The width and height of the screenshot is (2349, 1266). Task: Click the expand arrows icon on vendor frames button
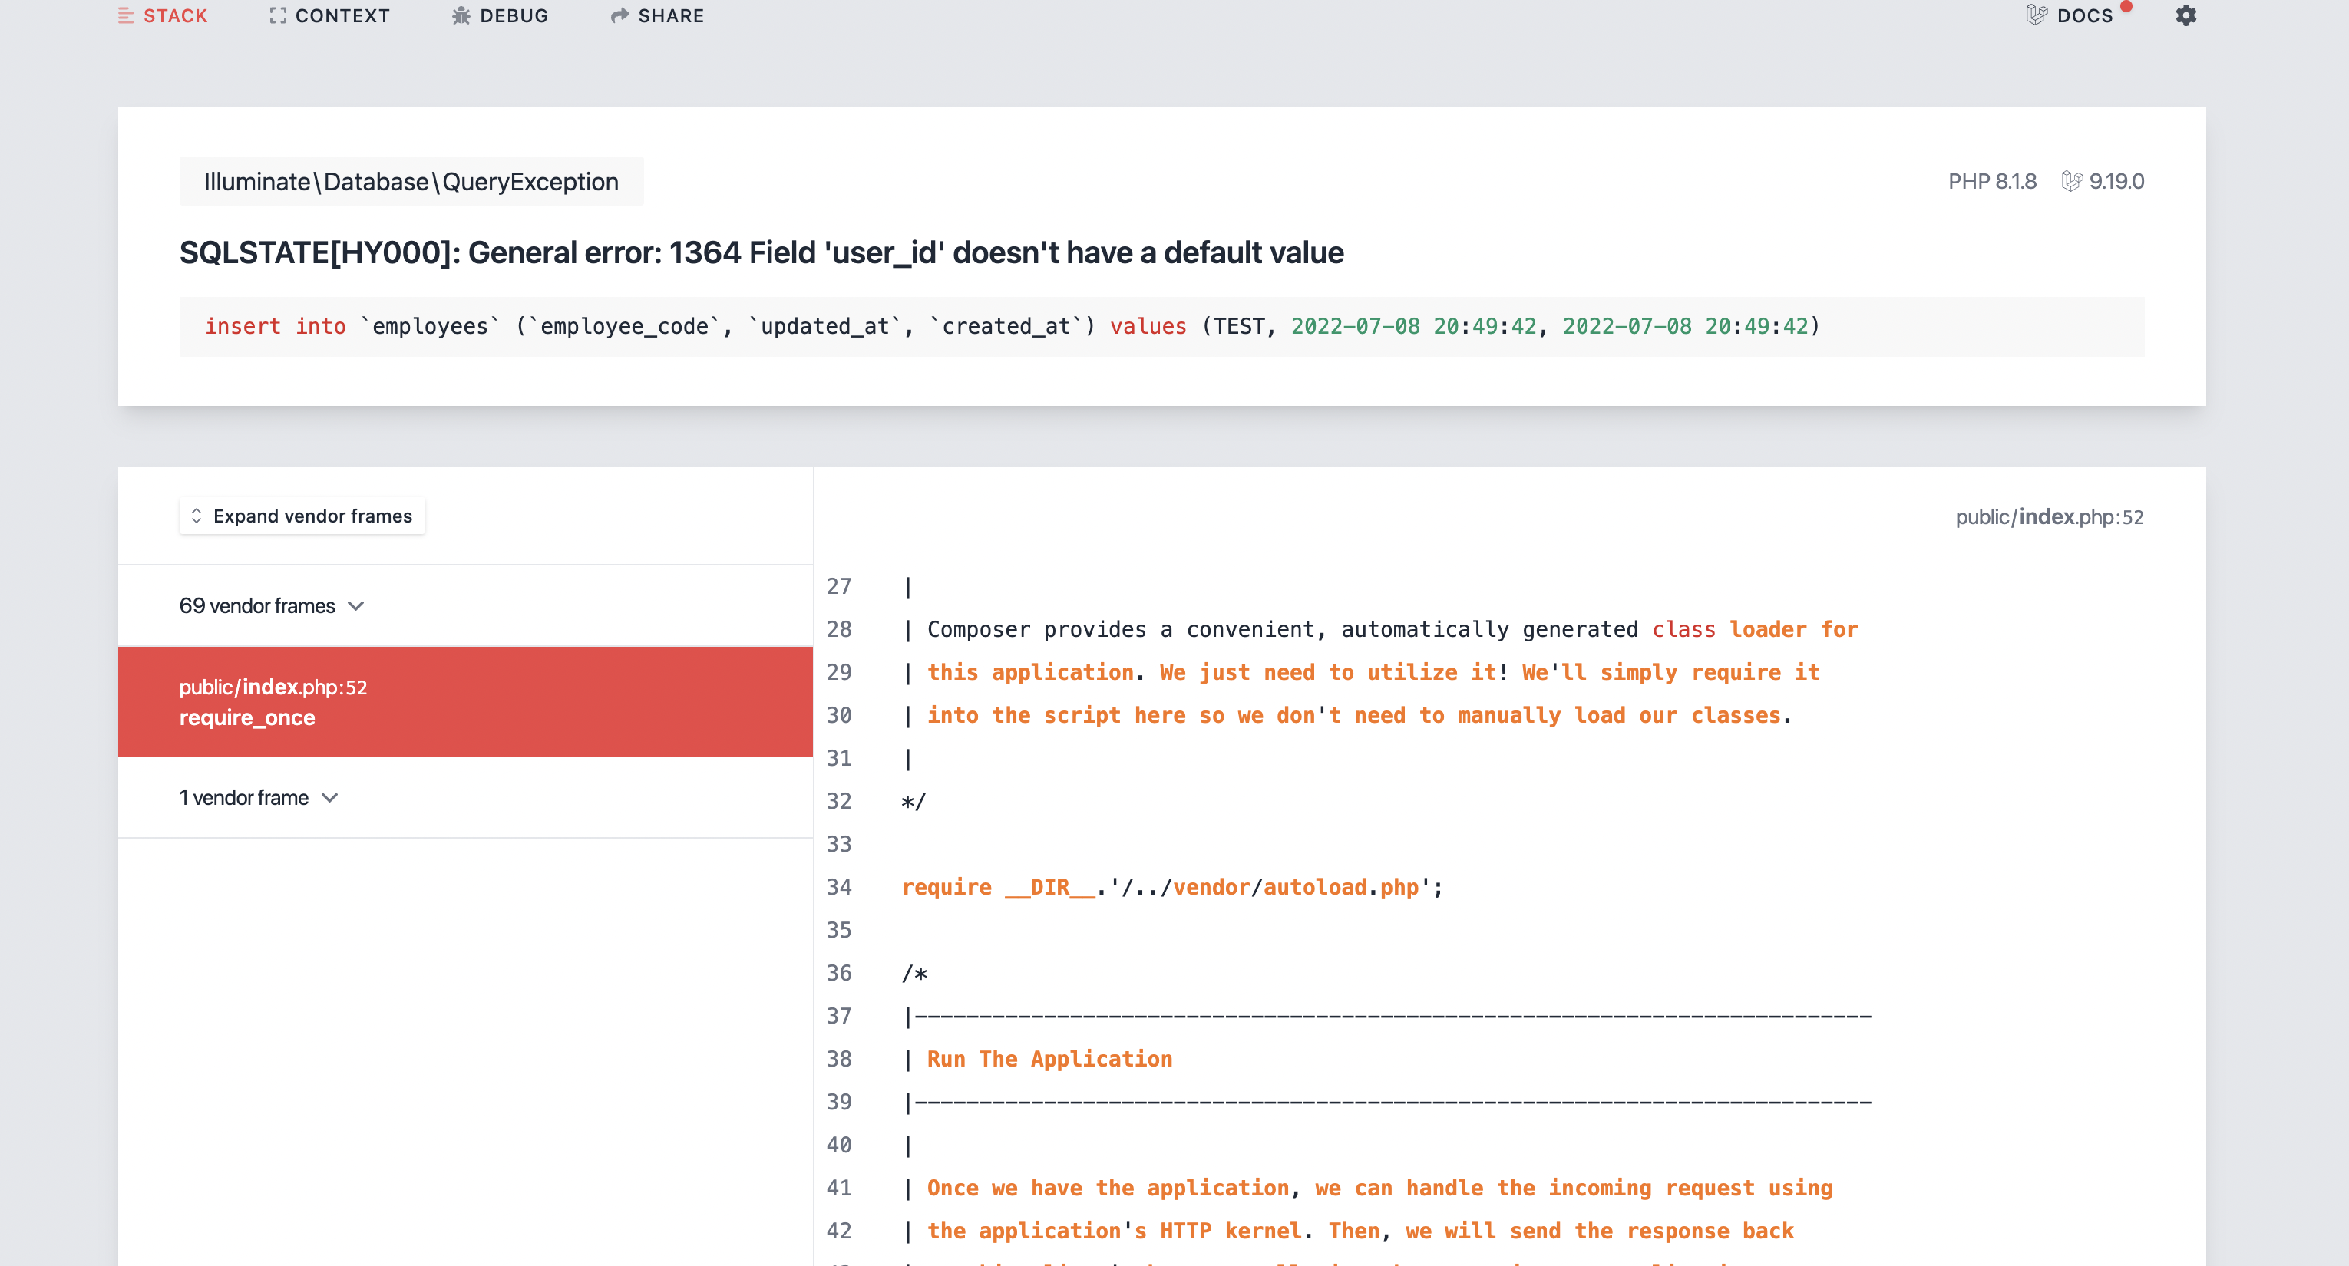click(x=196, y=516)
